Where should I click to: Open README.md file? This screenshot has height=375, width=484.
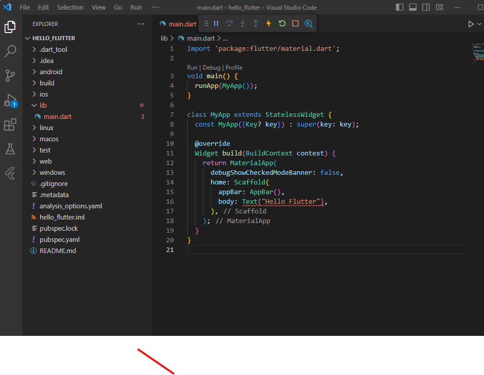(x=88, y=251)
